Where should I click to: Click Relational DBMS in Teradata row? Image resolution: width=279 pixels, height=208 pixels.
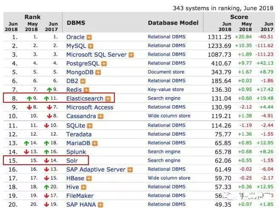[167, 134]
